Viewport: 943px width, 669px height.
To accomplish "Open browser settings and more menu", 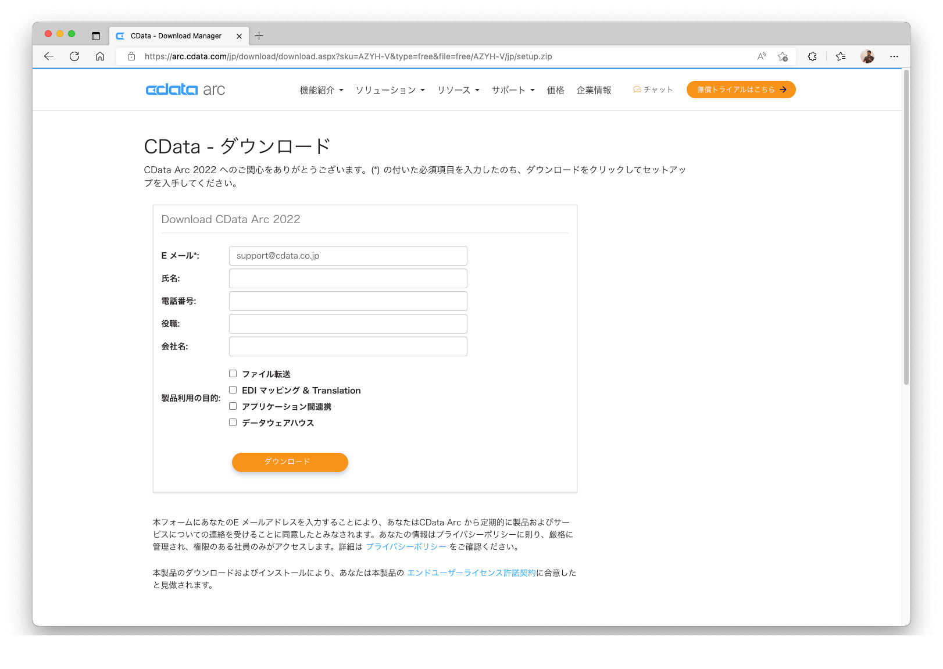I will pyautogui.click(x=894, y=56).
